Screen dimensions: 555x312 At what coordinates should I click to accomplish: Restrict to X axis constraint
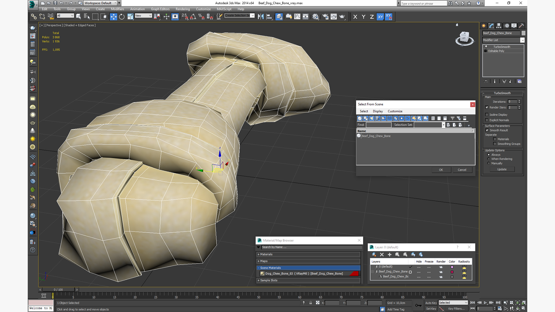point(355,17)
